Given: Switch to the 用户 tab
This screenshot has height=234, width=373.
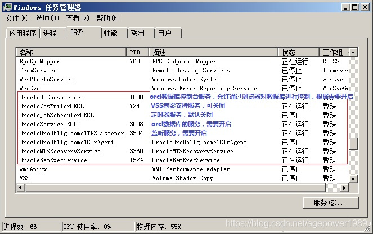Looking at the screenshot, I should [168, 33].
